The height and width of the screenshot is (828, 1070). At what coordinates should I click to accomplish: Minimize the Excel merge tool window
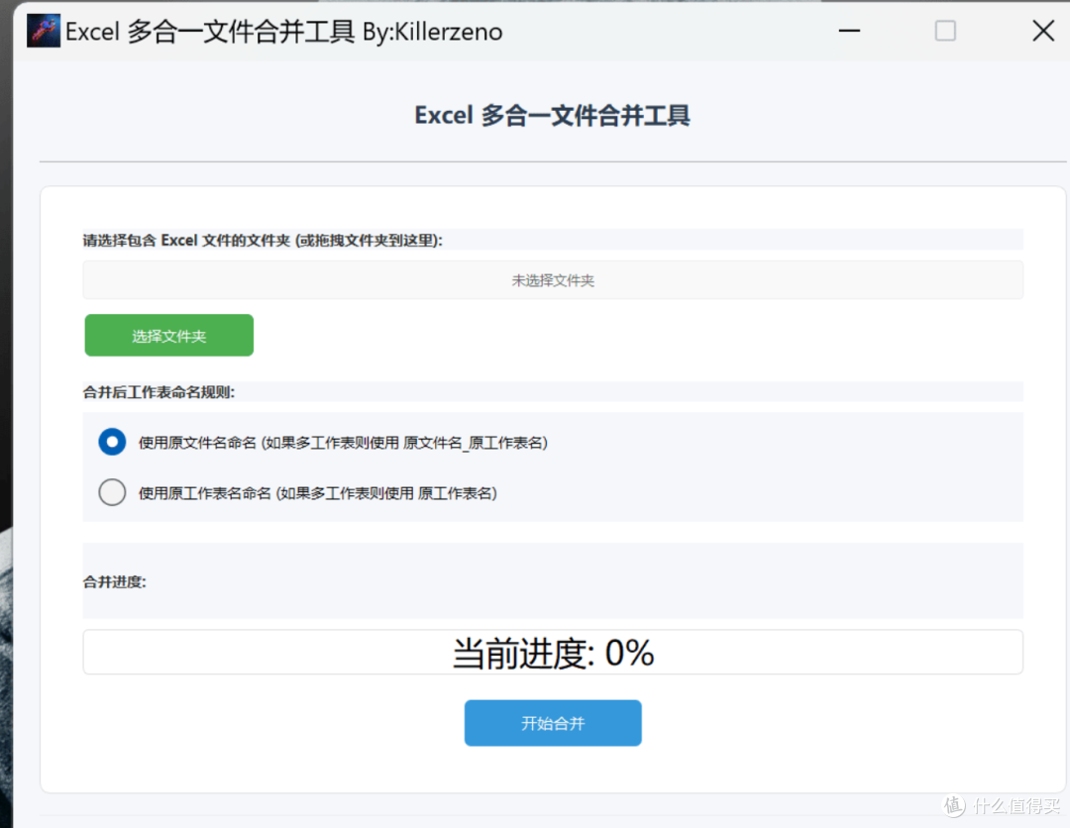[x=849, y=31]
